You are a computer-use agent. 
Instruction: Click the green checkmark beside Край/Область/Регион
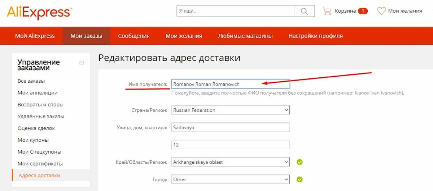(299, 162)
